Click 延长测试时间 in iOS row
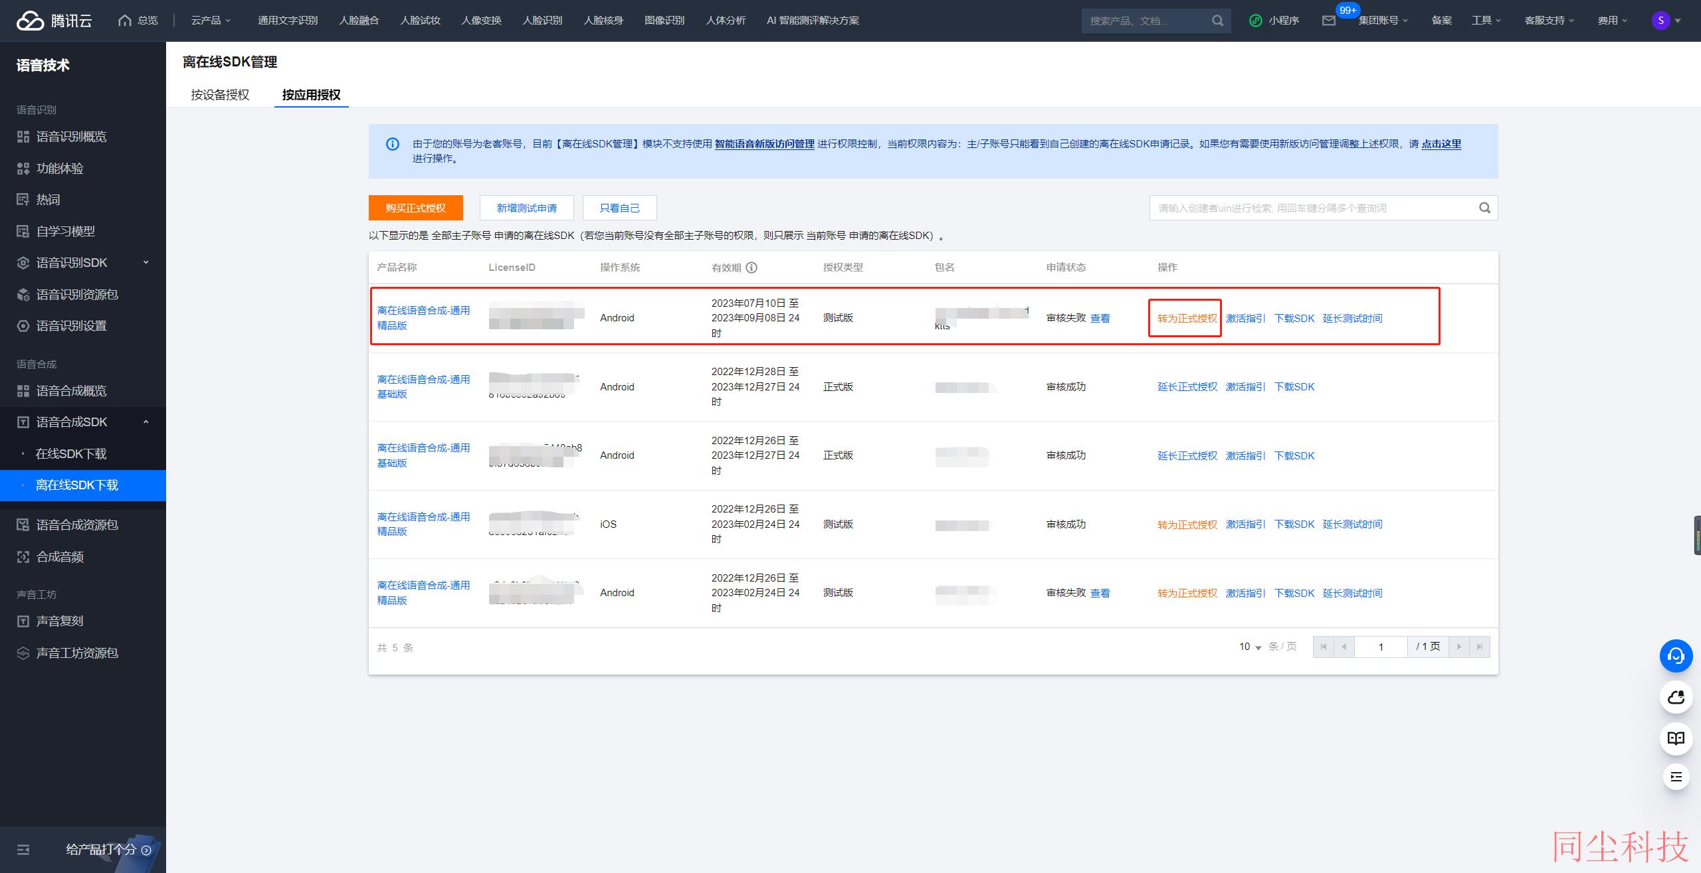Image resolution: width=1701 pixels, height=873 pixels. [x=1352, y=524]
